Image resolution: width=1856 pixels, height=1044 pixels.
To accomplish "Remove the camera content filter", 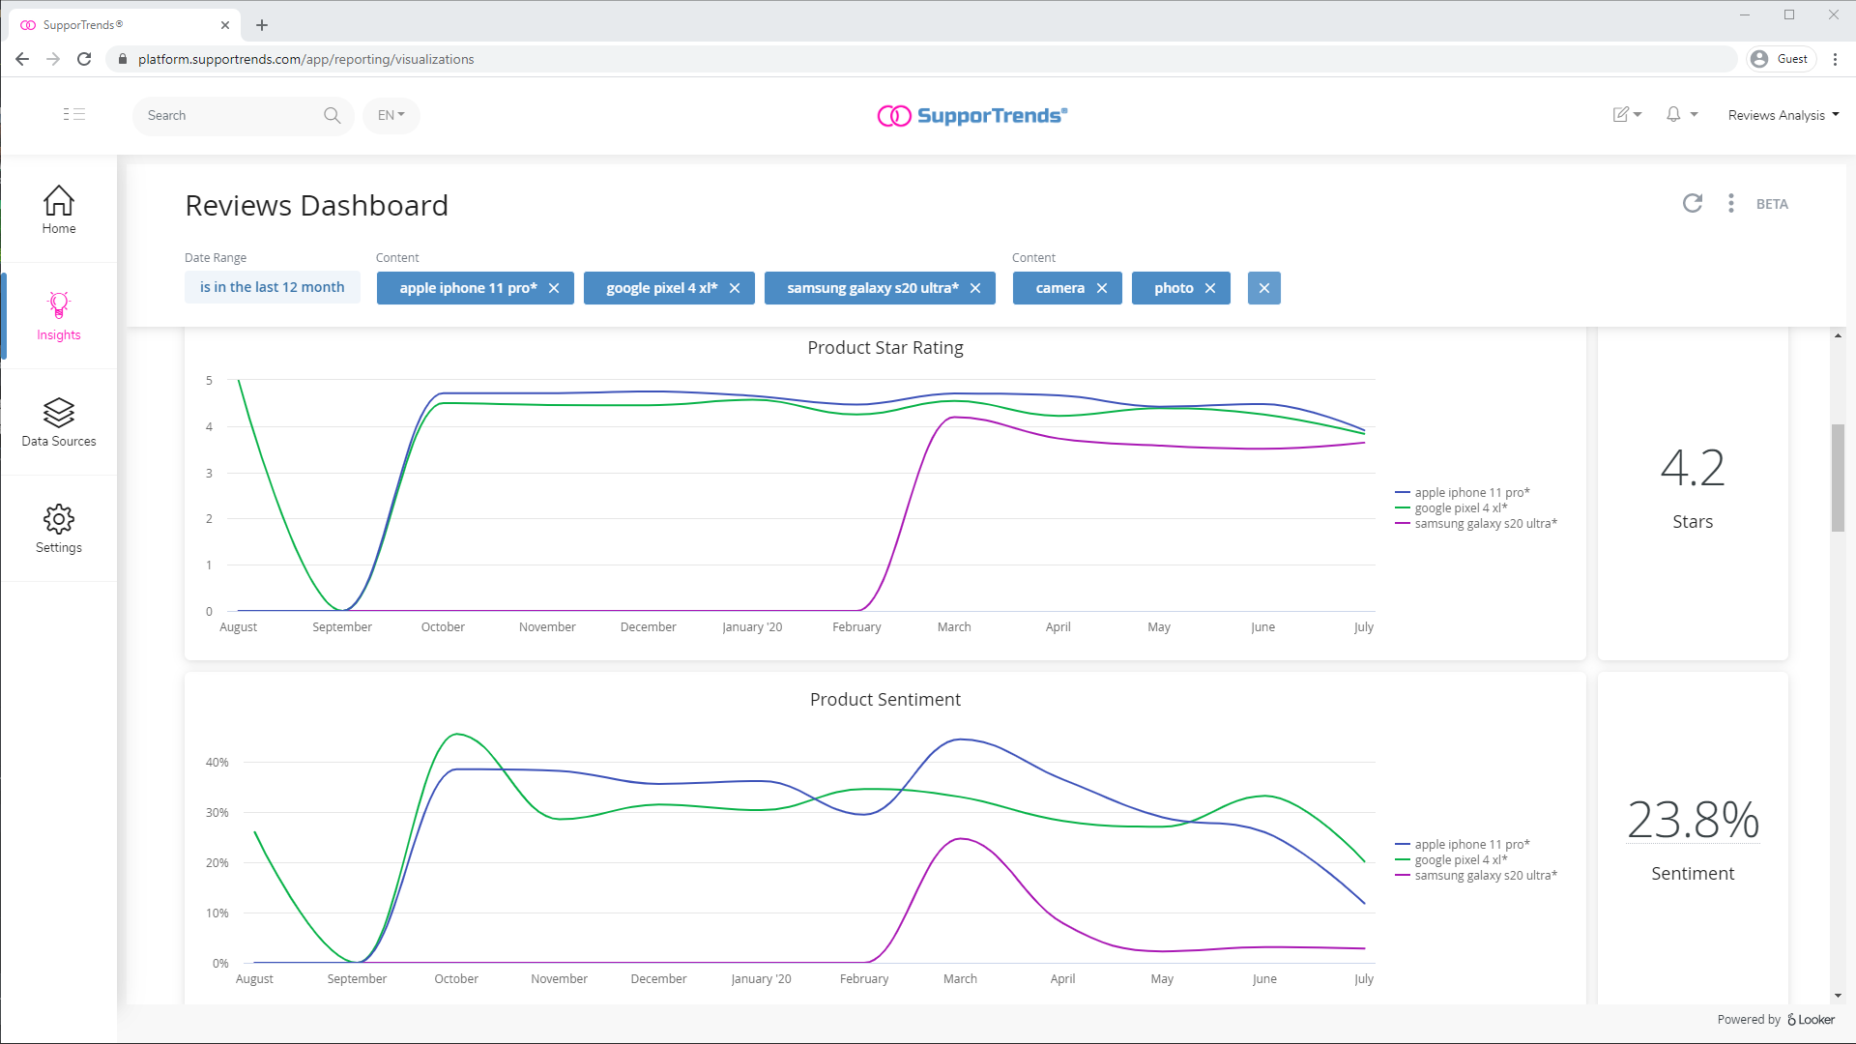I will [x=1102, y=288].
